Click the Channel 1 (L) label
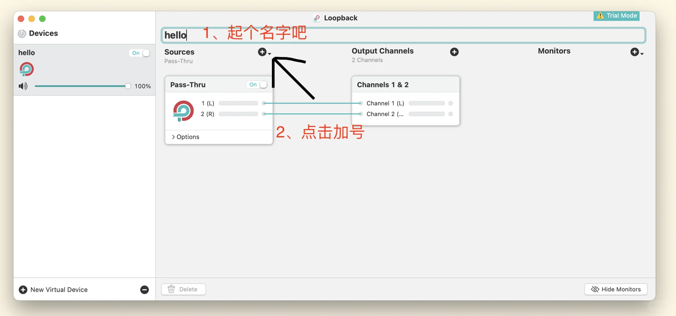Image resolution: width=676 pixels, height=316 pixels. (386, 103)
